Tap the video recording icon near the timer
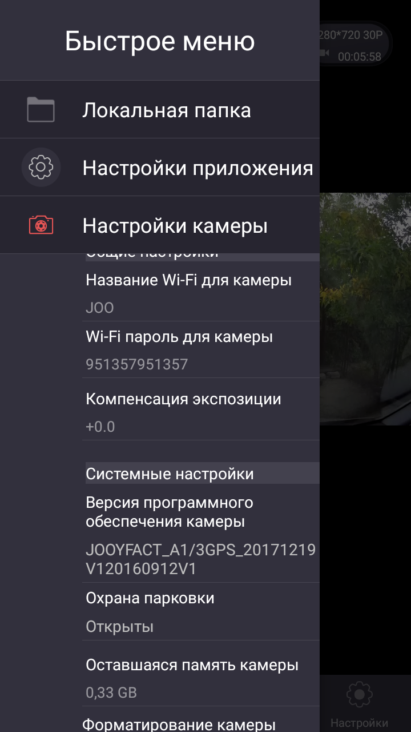 pos(325,53)
